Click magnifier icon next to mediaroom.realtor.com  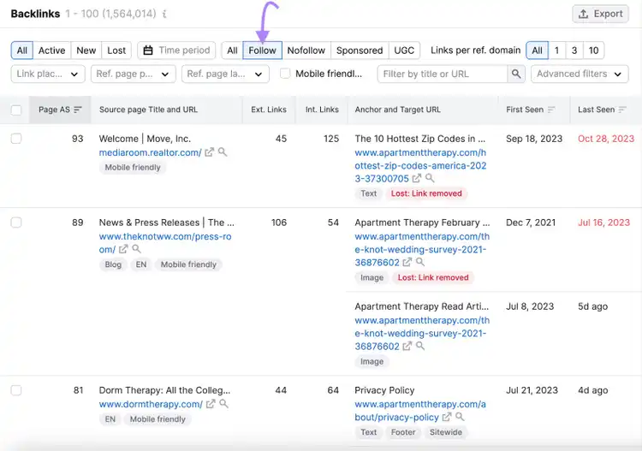[x=223, y=152]
